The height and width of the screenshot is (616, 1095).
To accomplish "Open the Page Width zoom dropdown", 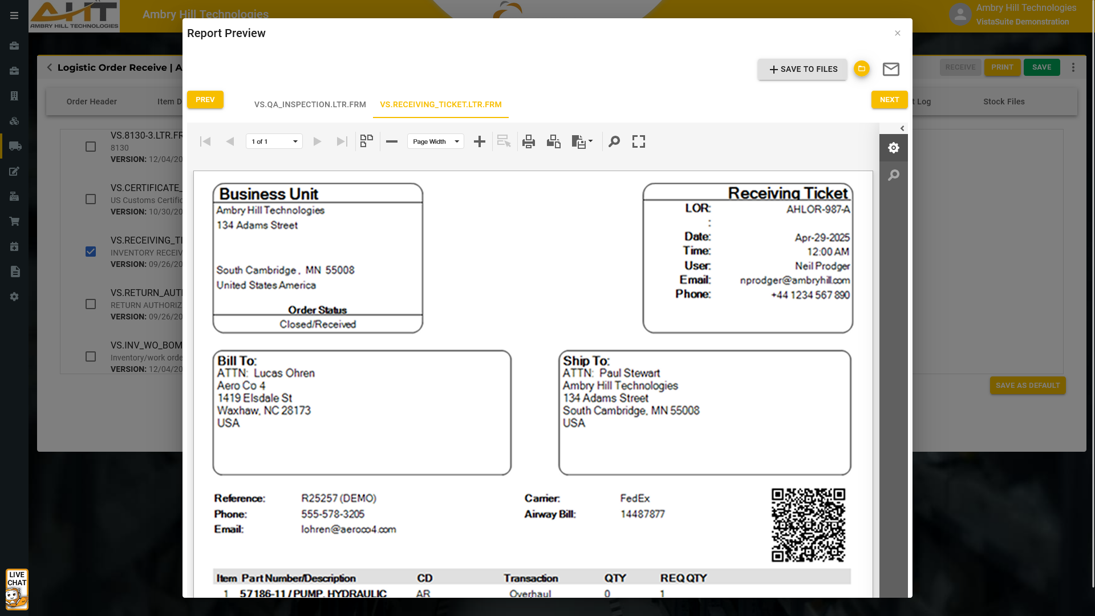I will coord(436,141).
